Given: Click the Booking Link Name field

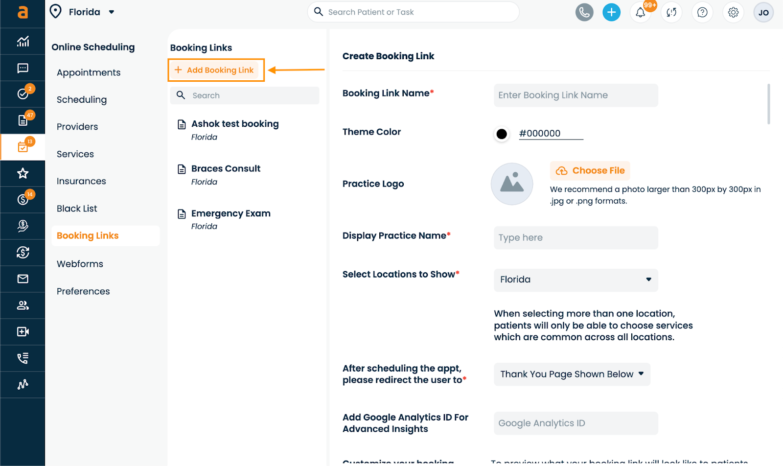Looking at the screenshot, I should click(x=576, y=95).
